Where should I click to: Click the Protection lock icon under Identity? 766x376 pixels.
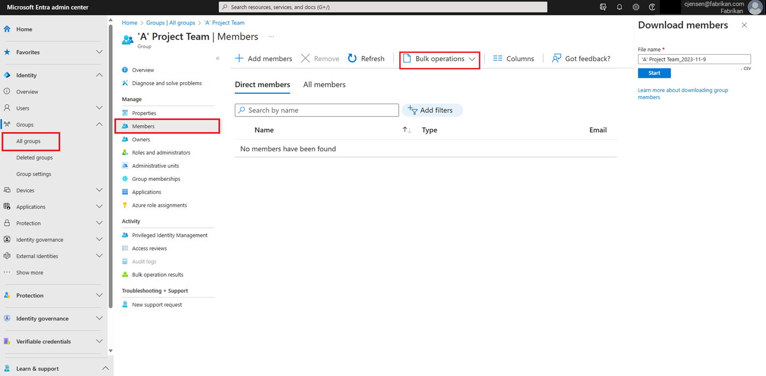pos(7,223)
